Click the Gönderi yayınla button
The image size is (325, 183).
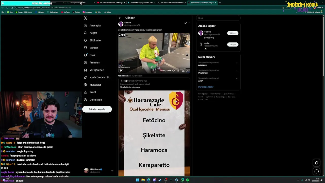pyautogui.click(x=97, y=109)
